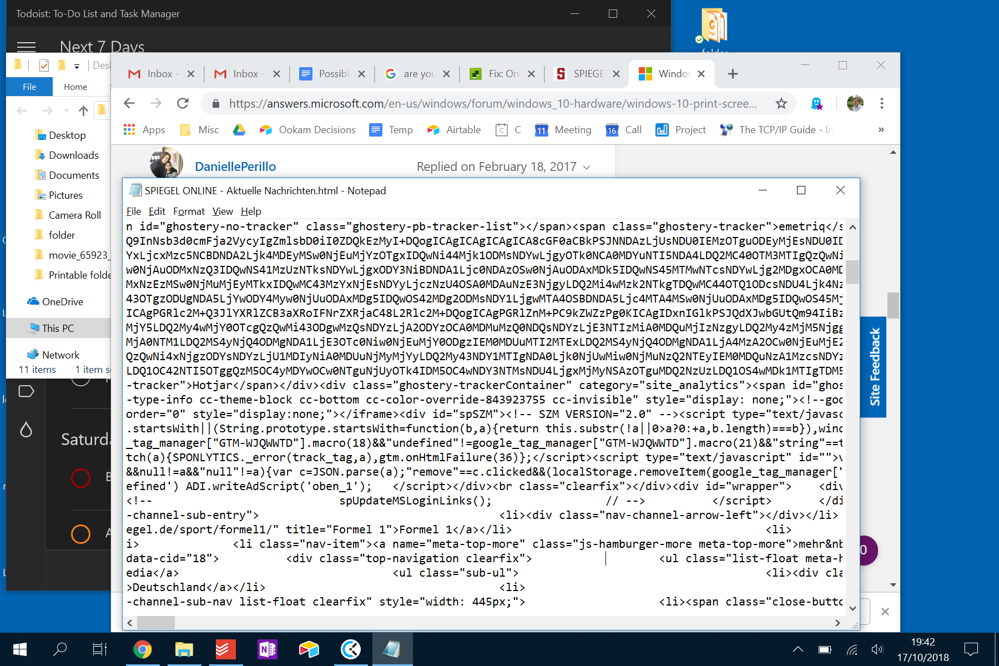Open the Airtable bookmark
Image resolution: width=999 pixels, height=666 pixels.
(454, 130)
